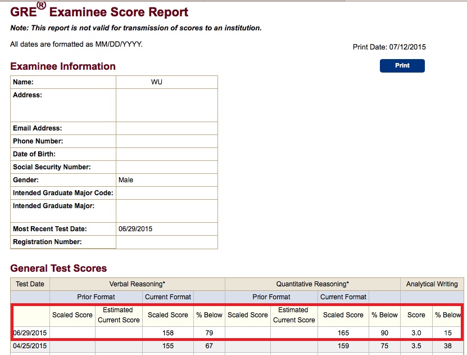Select quantitative percent below 75
467x355 pixels.
coord(384,346)
